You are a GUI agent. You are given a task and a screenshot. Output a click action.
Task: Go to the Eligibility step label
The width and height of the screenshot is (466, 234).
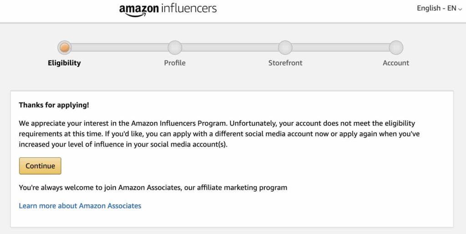[x=64, y=63]
